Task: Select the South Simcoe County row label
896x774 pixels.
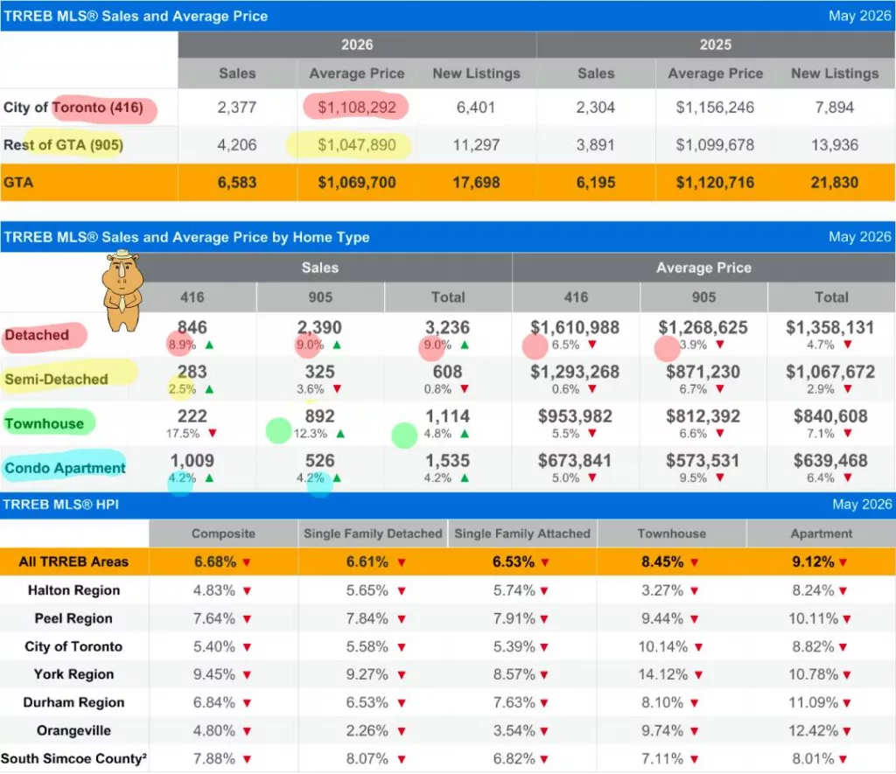Action: coord(73,759)
